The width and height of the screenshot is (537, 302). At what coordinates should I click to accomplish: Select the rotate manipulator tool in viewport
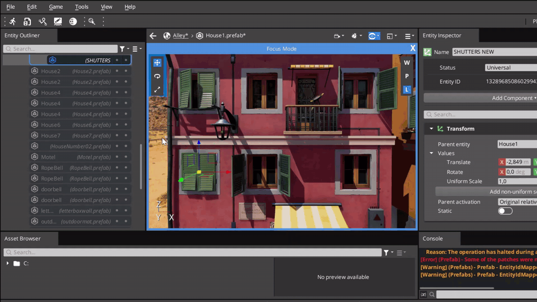[x=157, y=76]
